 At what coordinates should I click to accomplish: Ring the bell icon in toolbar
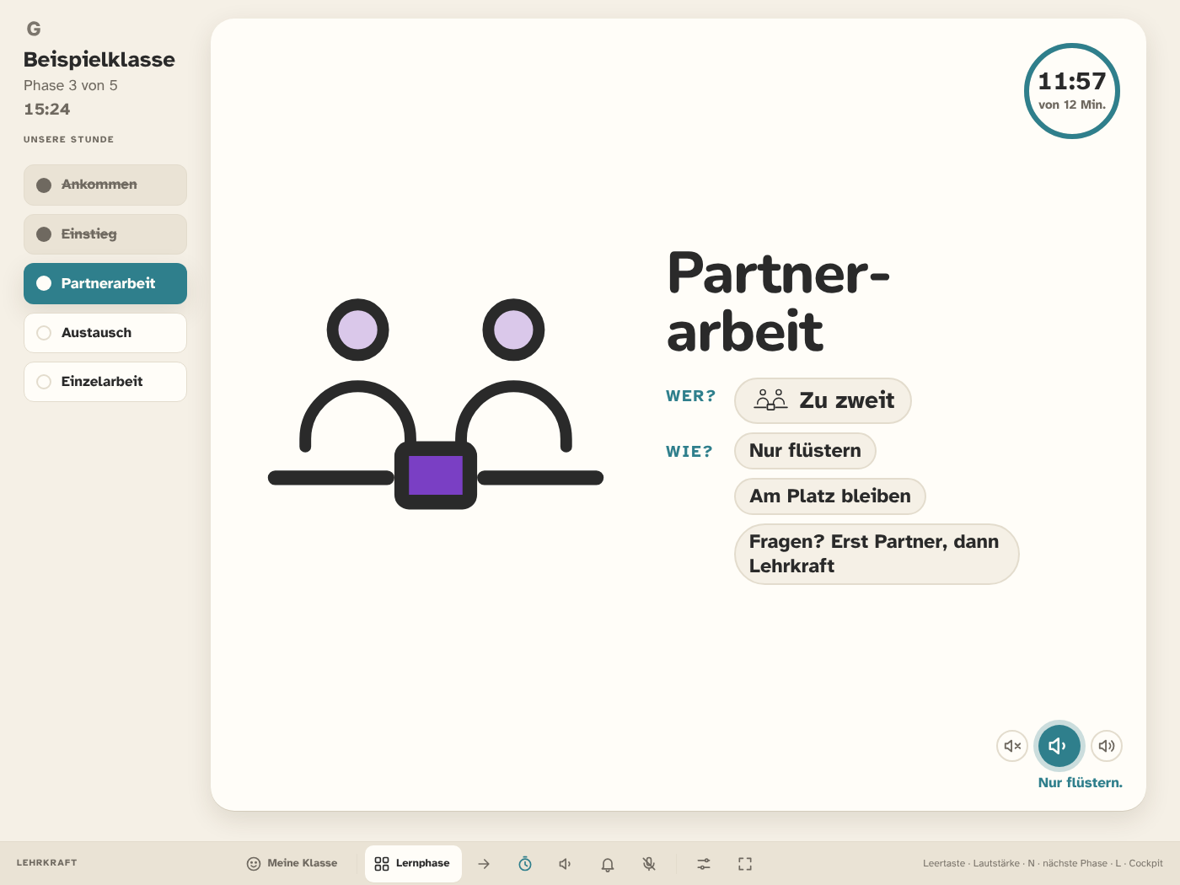pos(608,864)
